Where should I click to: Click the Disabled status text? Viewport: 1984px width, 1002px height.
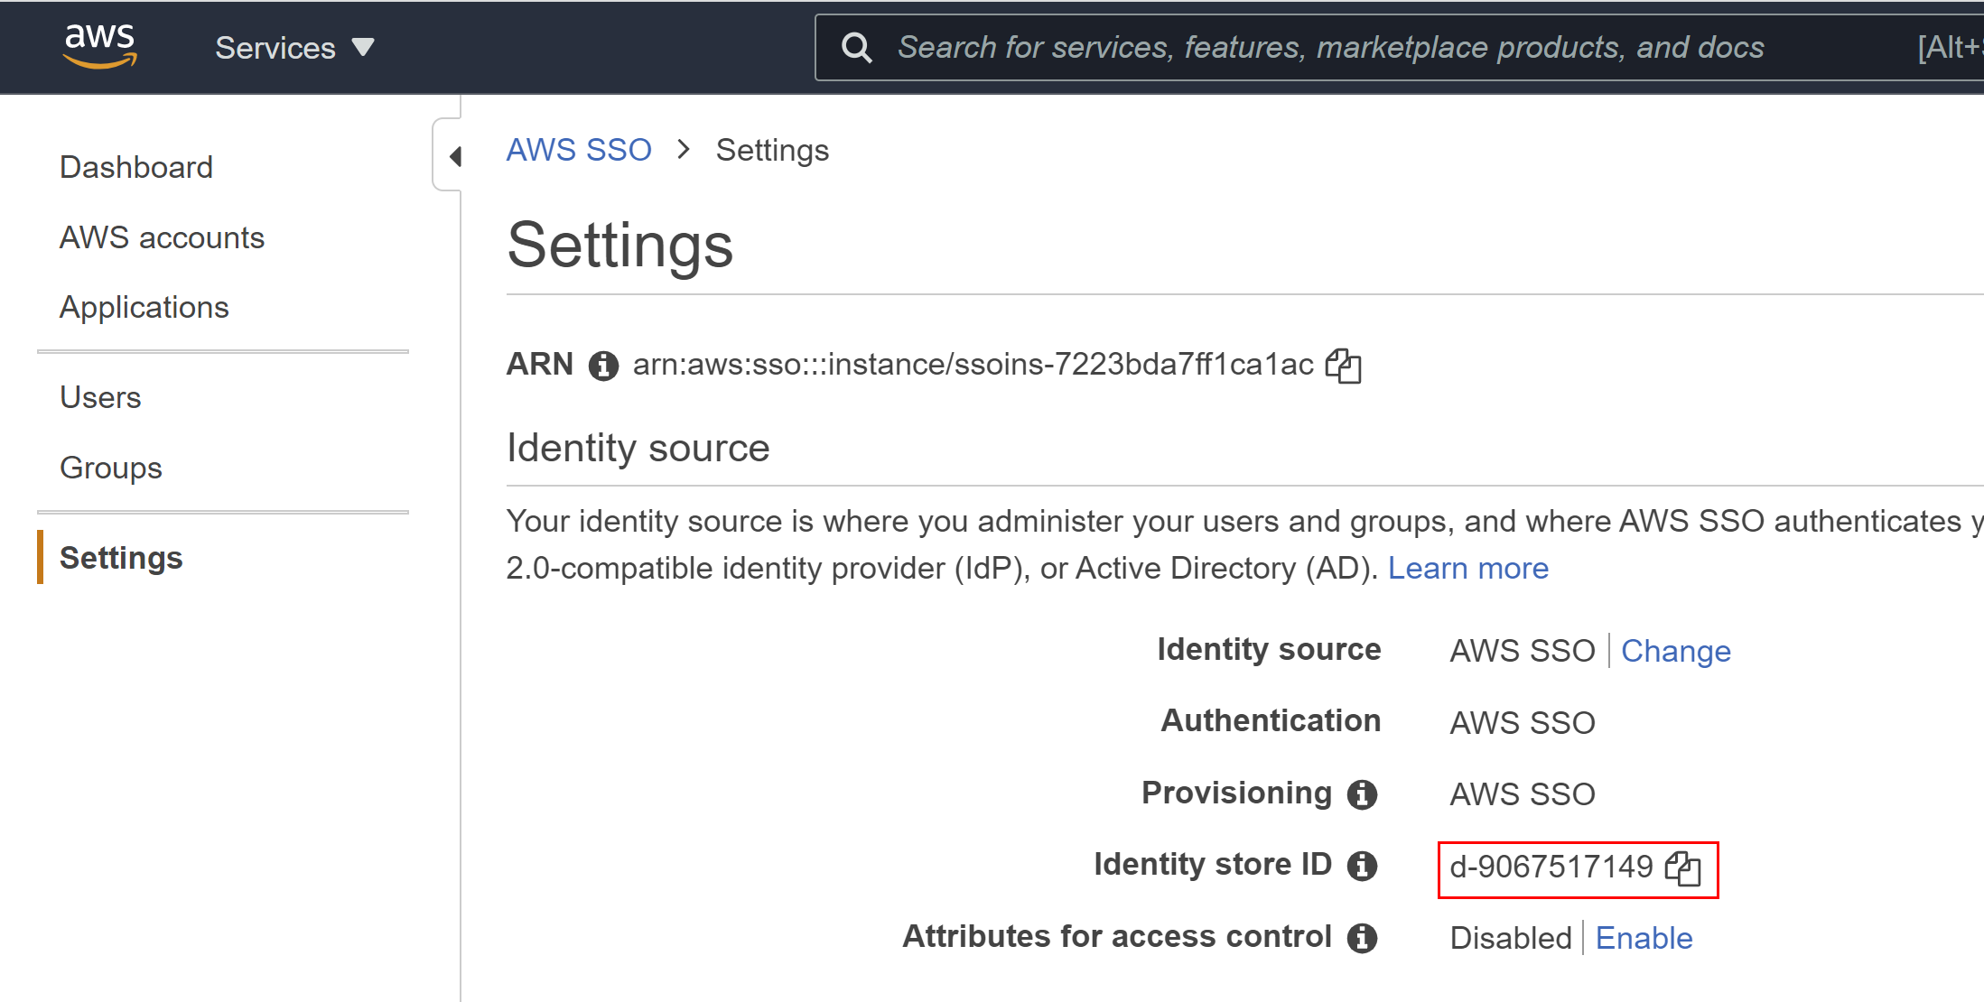tap(1511, 938)
